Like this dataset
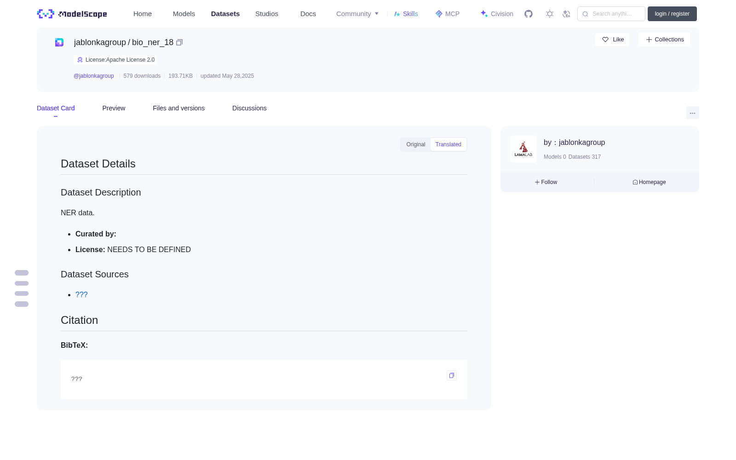Image resolution: width=736 pixels, height=460 pixels. (612, 40)
